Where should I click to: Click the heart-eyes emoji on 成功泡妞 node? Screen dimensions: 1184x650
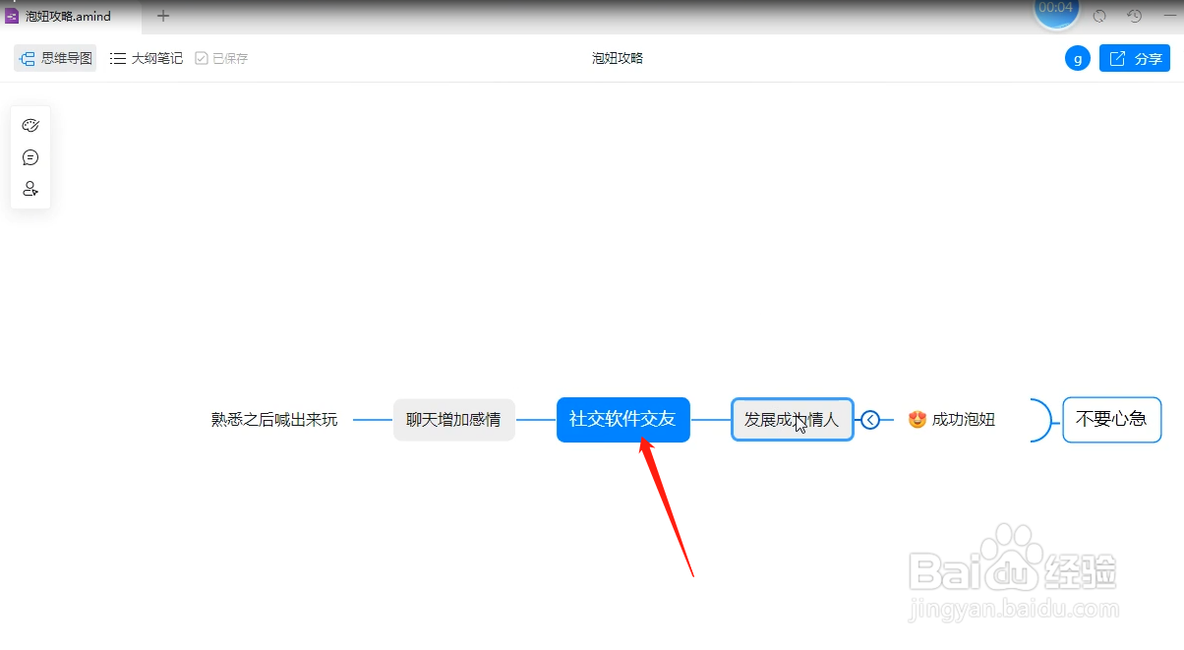[x=916, y=419]
